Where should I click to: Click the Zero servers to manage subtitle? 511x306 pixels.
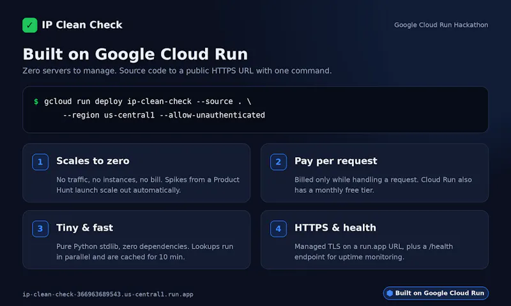click(177, 71)
